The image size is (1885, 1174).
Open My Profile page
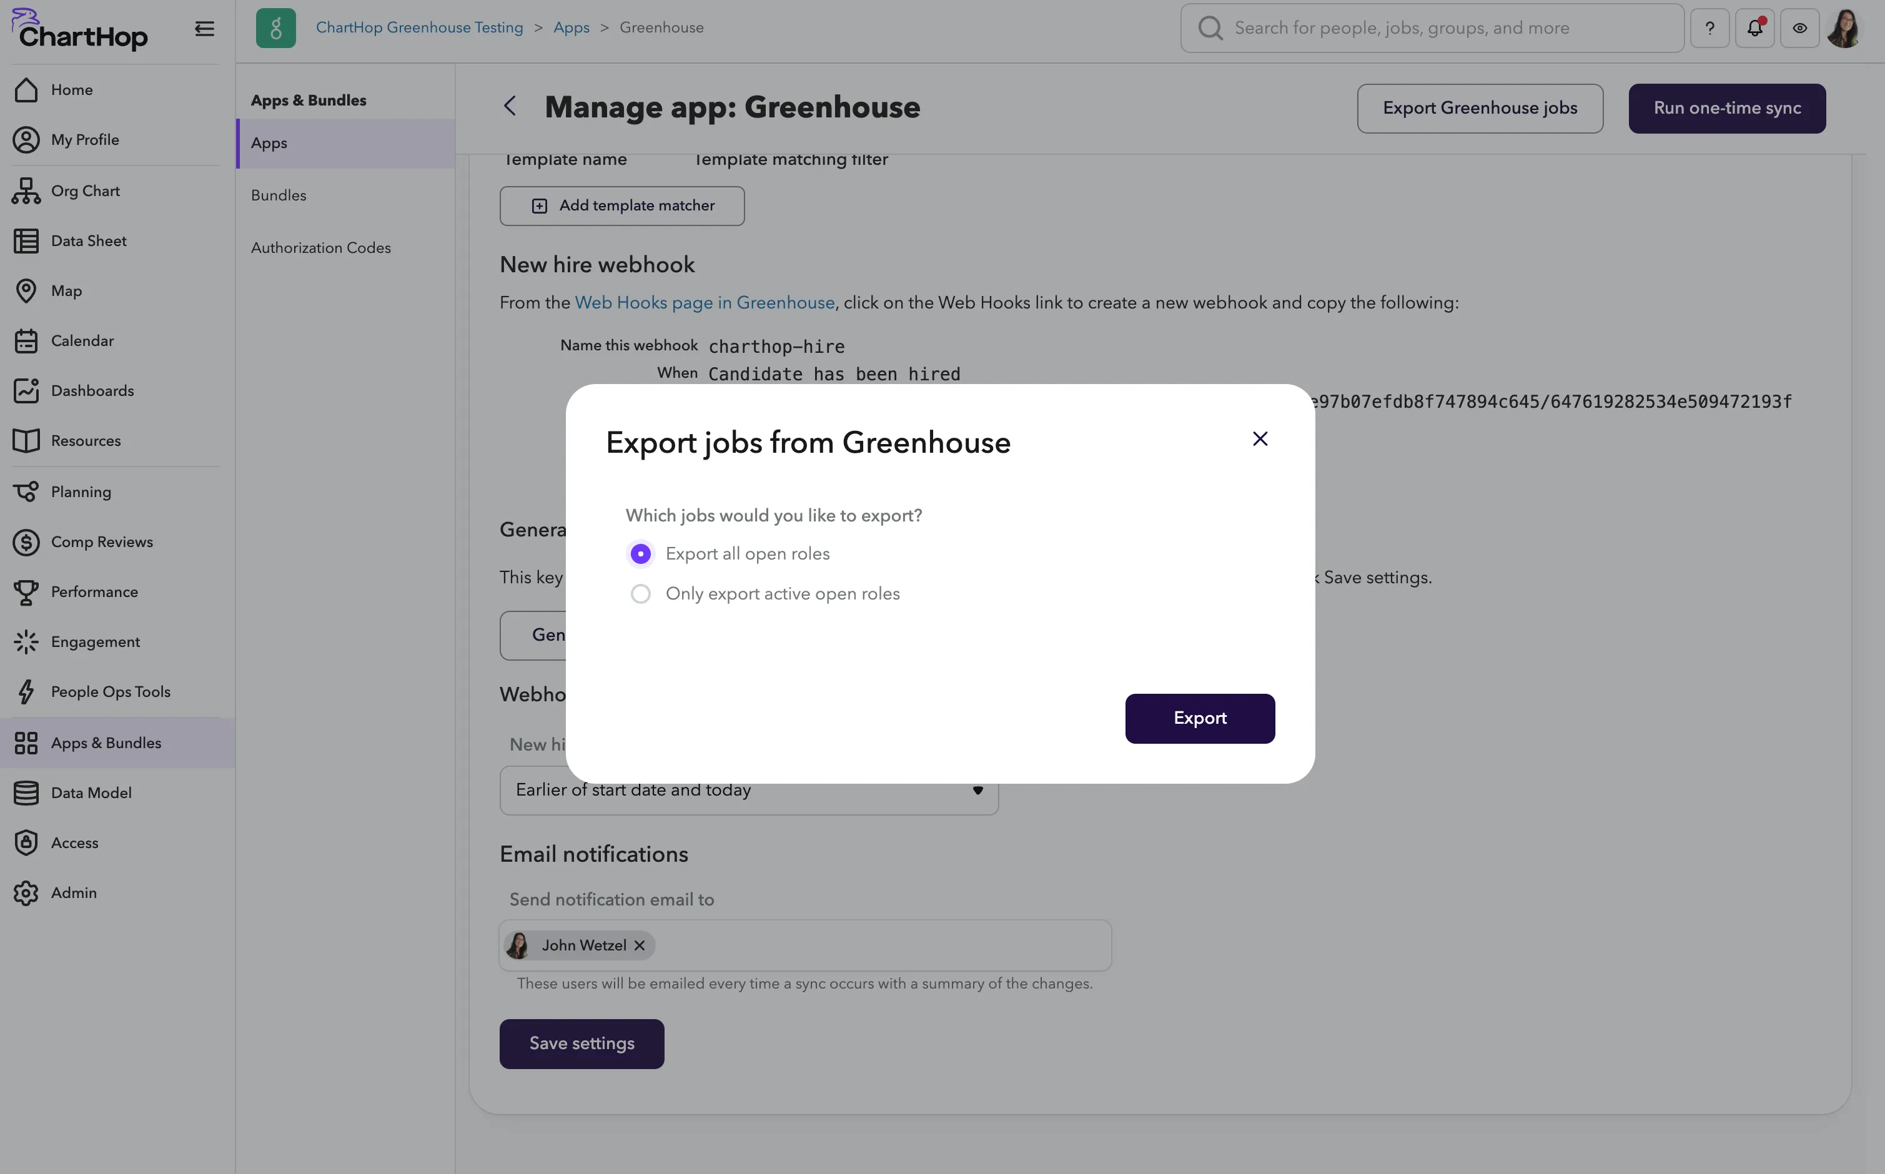click(x=116, y=140)
